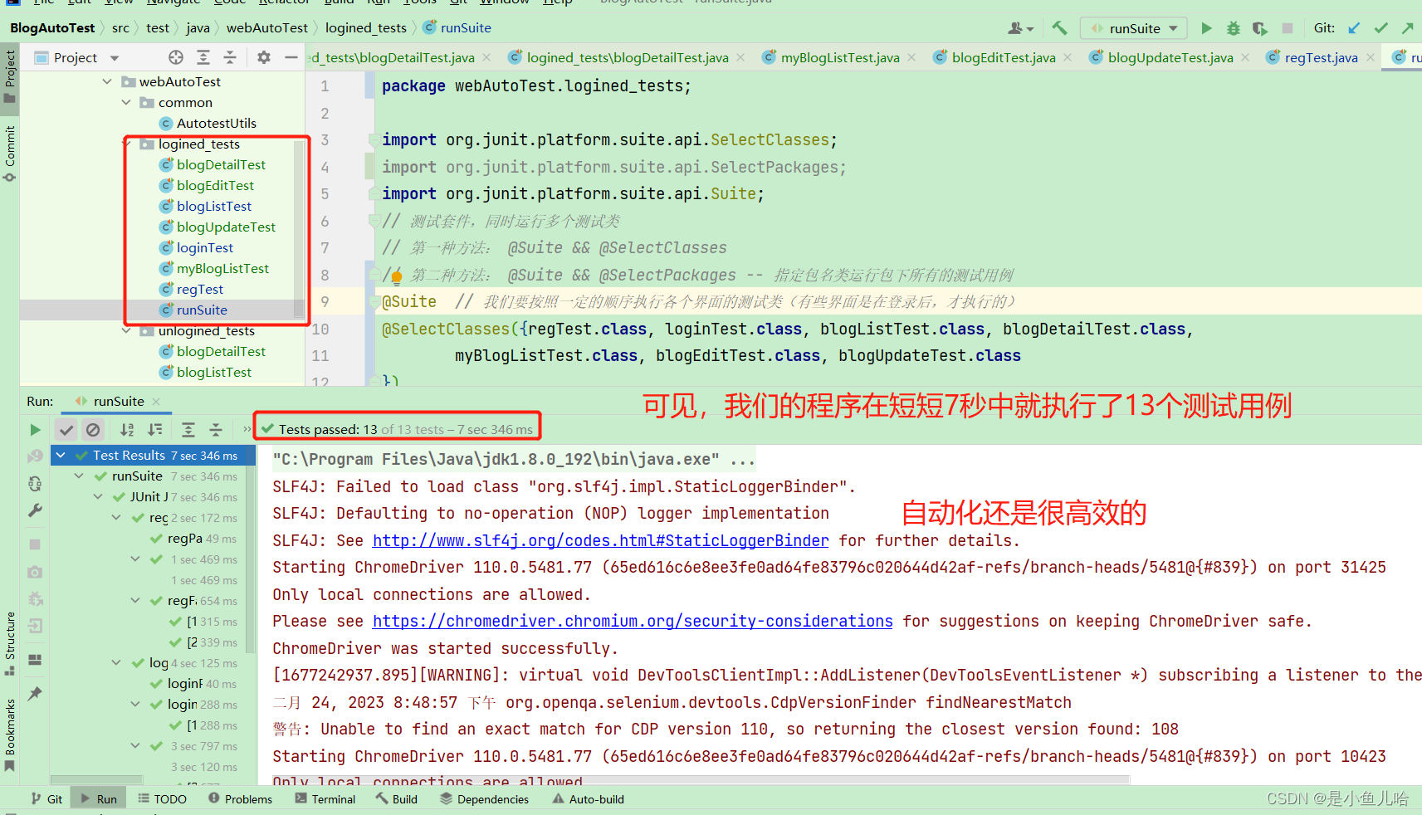
Task: Fold import block at line 3
Action: coord(374,140)
